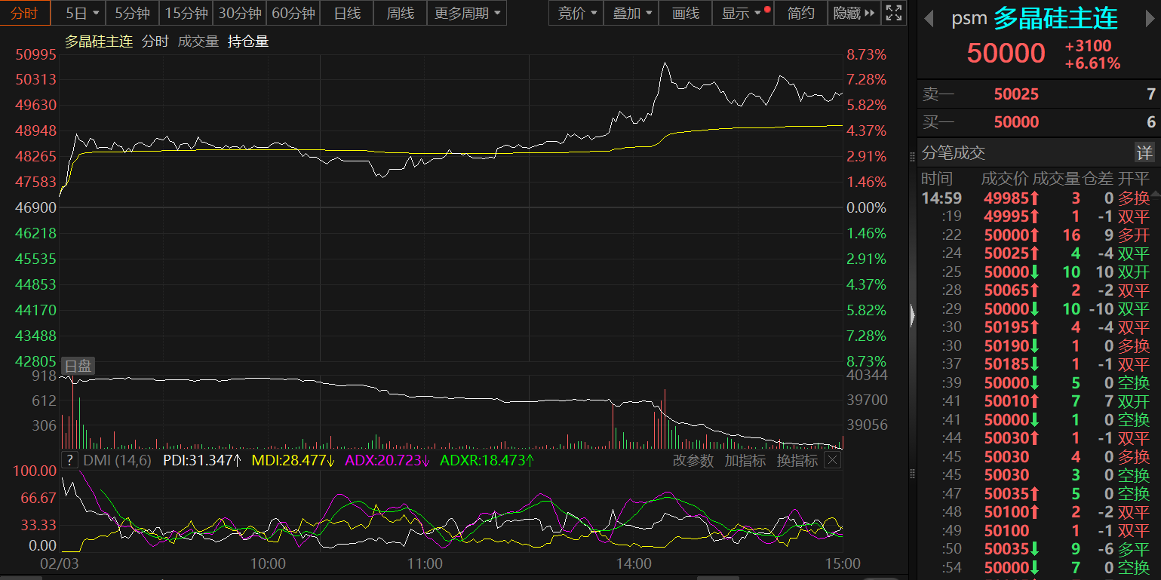The width and height of the screenshot is (1161, 580).
Task: Toggle 持仓量 open interest legend
Action: [x=248, y=41]
